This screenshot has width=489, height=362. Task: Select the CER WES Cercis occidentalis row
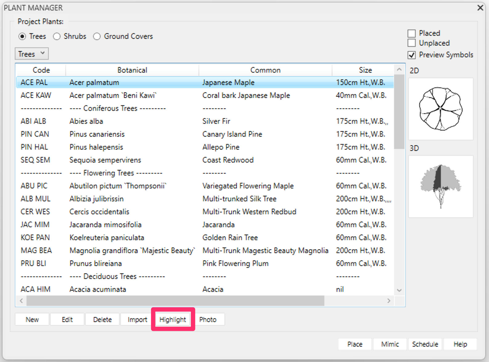(205, 212)
